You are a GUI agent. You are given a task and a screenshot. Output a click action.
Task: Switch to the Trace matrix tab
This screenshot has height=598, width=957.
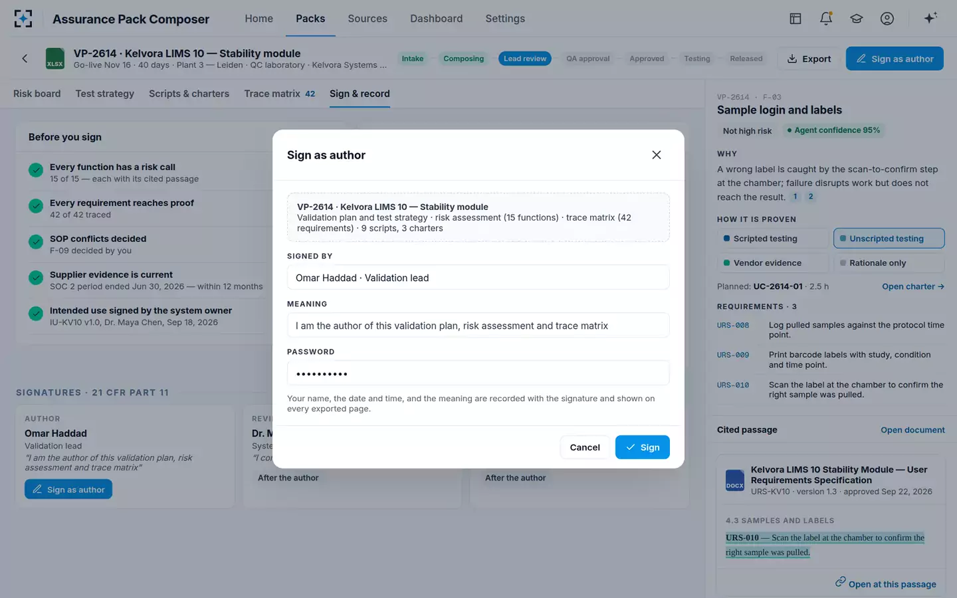point(279,94)
